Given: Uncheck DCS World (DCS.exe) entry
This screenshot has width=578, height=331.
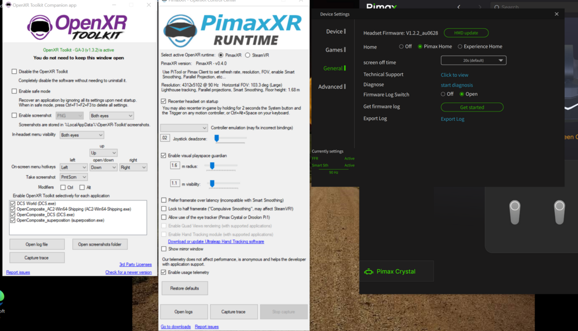Looking at the screenshot, I should point(13,203).
